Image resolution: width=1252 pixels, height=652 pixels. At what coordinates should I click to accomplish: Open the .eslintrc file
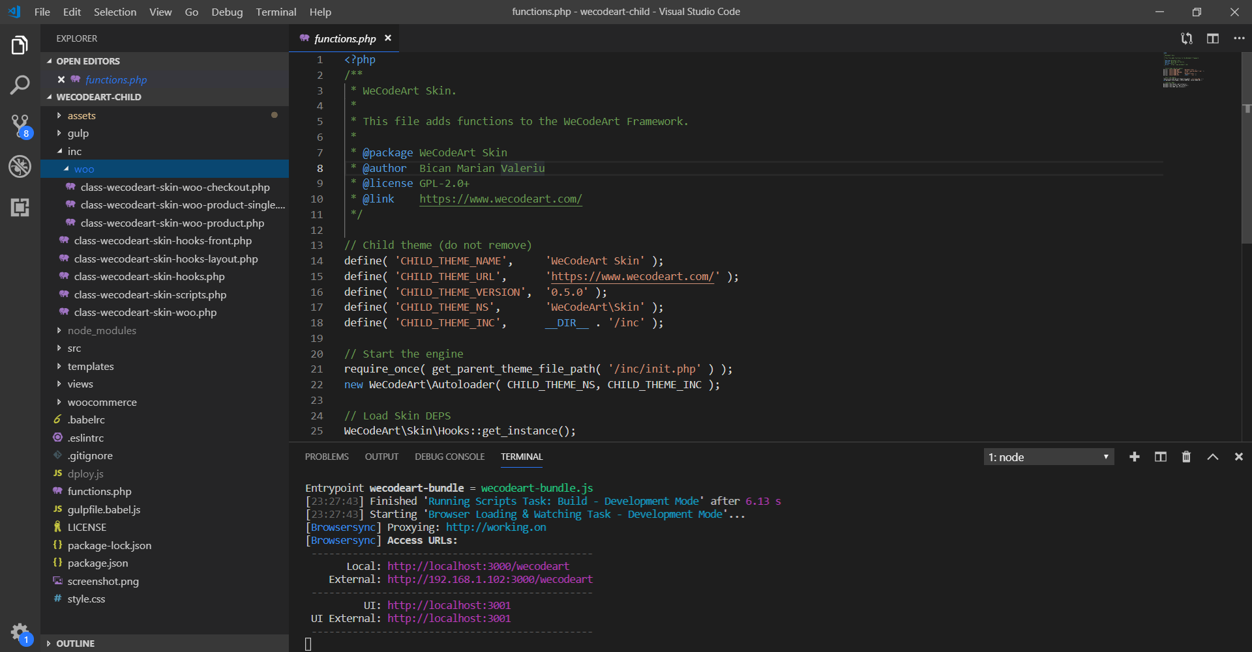pos(164,438)
